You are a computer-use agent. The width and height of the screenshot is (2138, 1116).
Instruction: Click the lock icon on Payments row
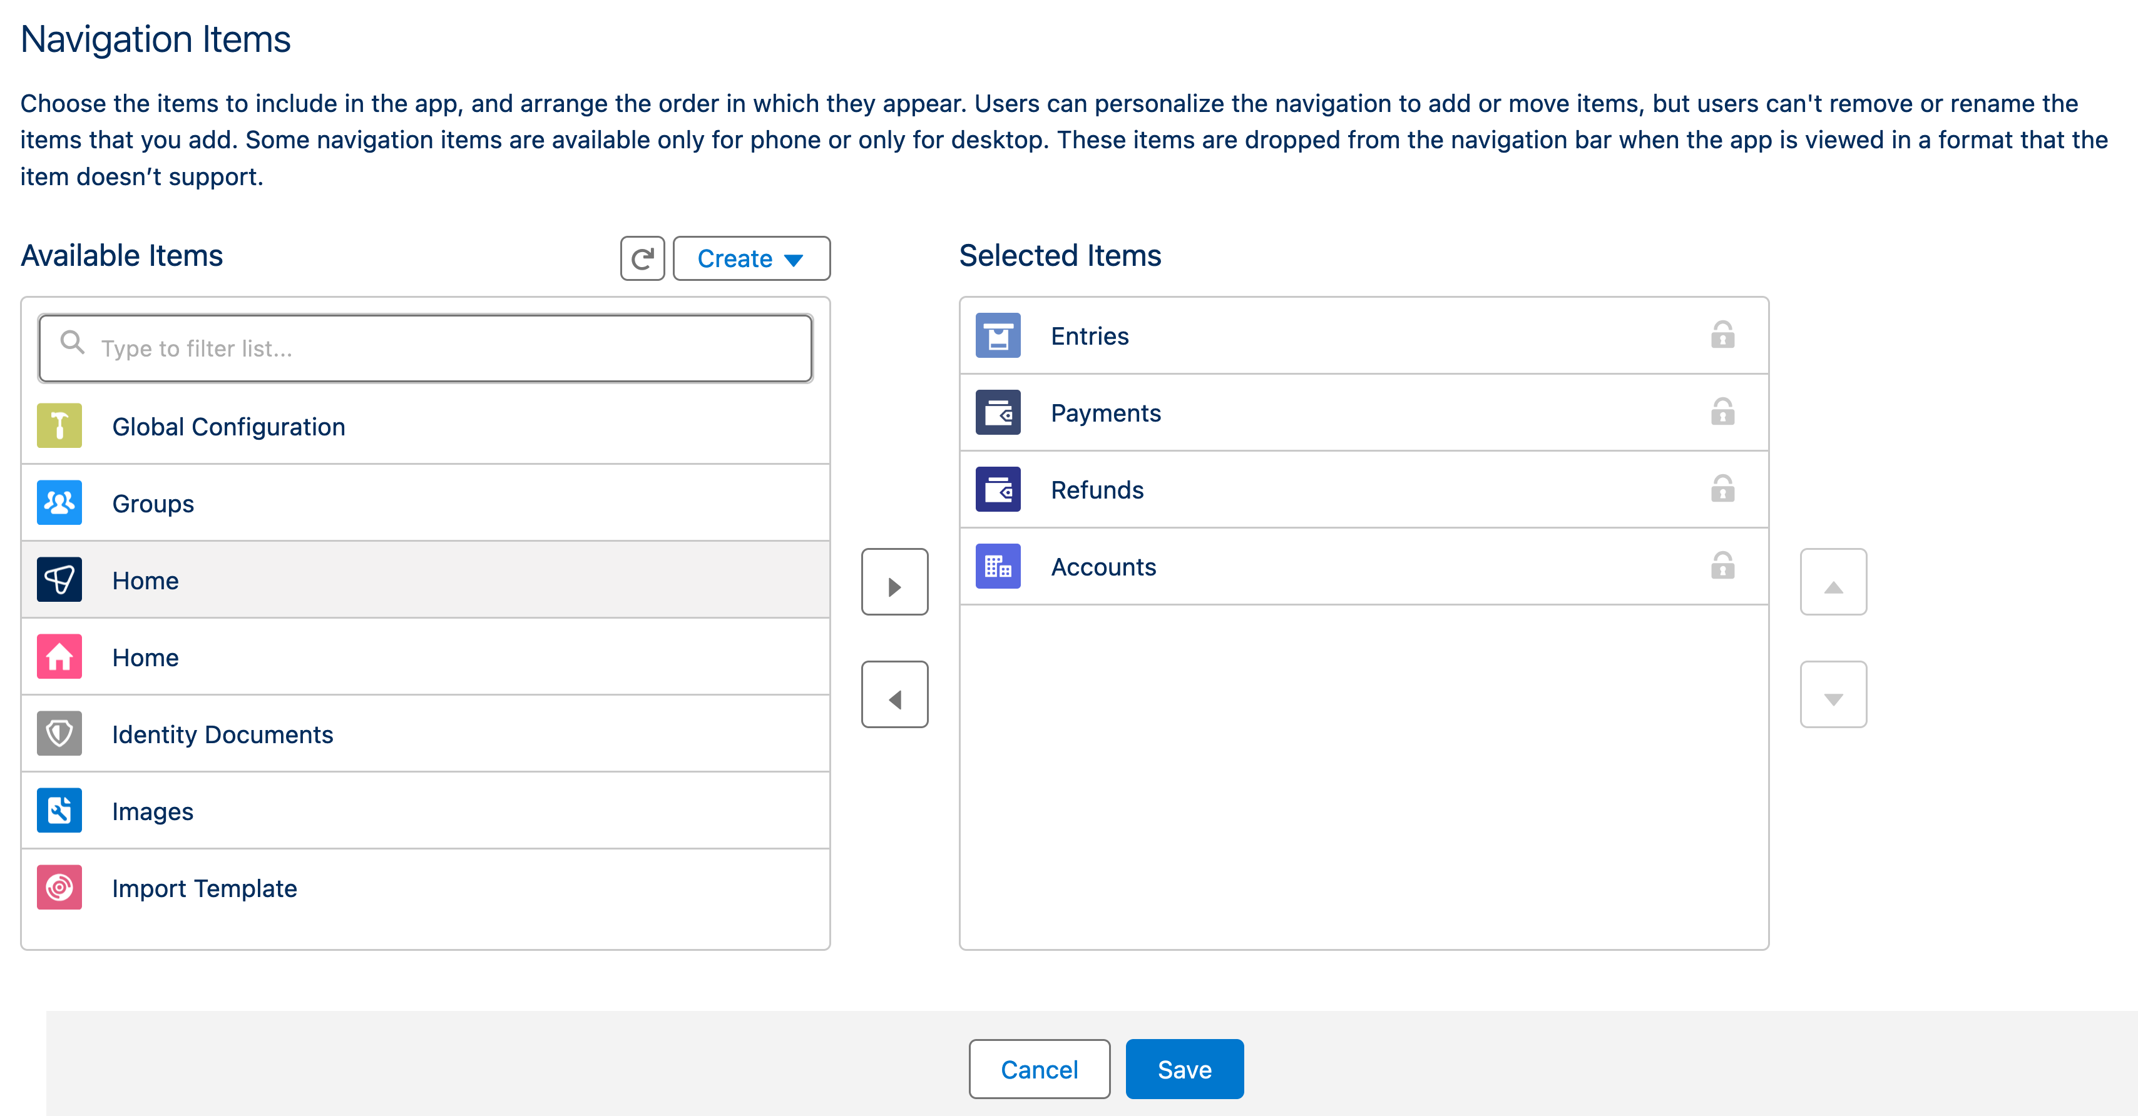coord(1722,412)
